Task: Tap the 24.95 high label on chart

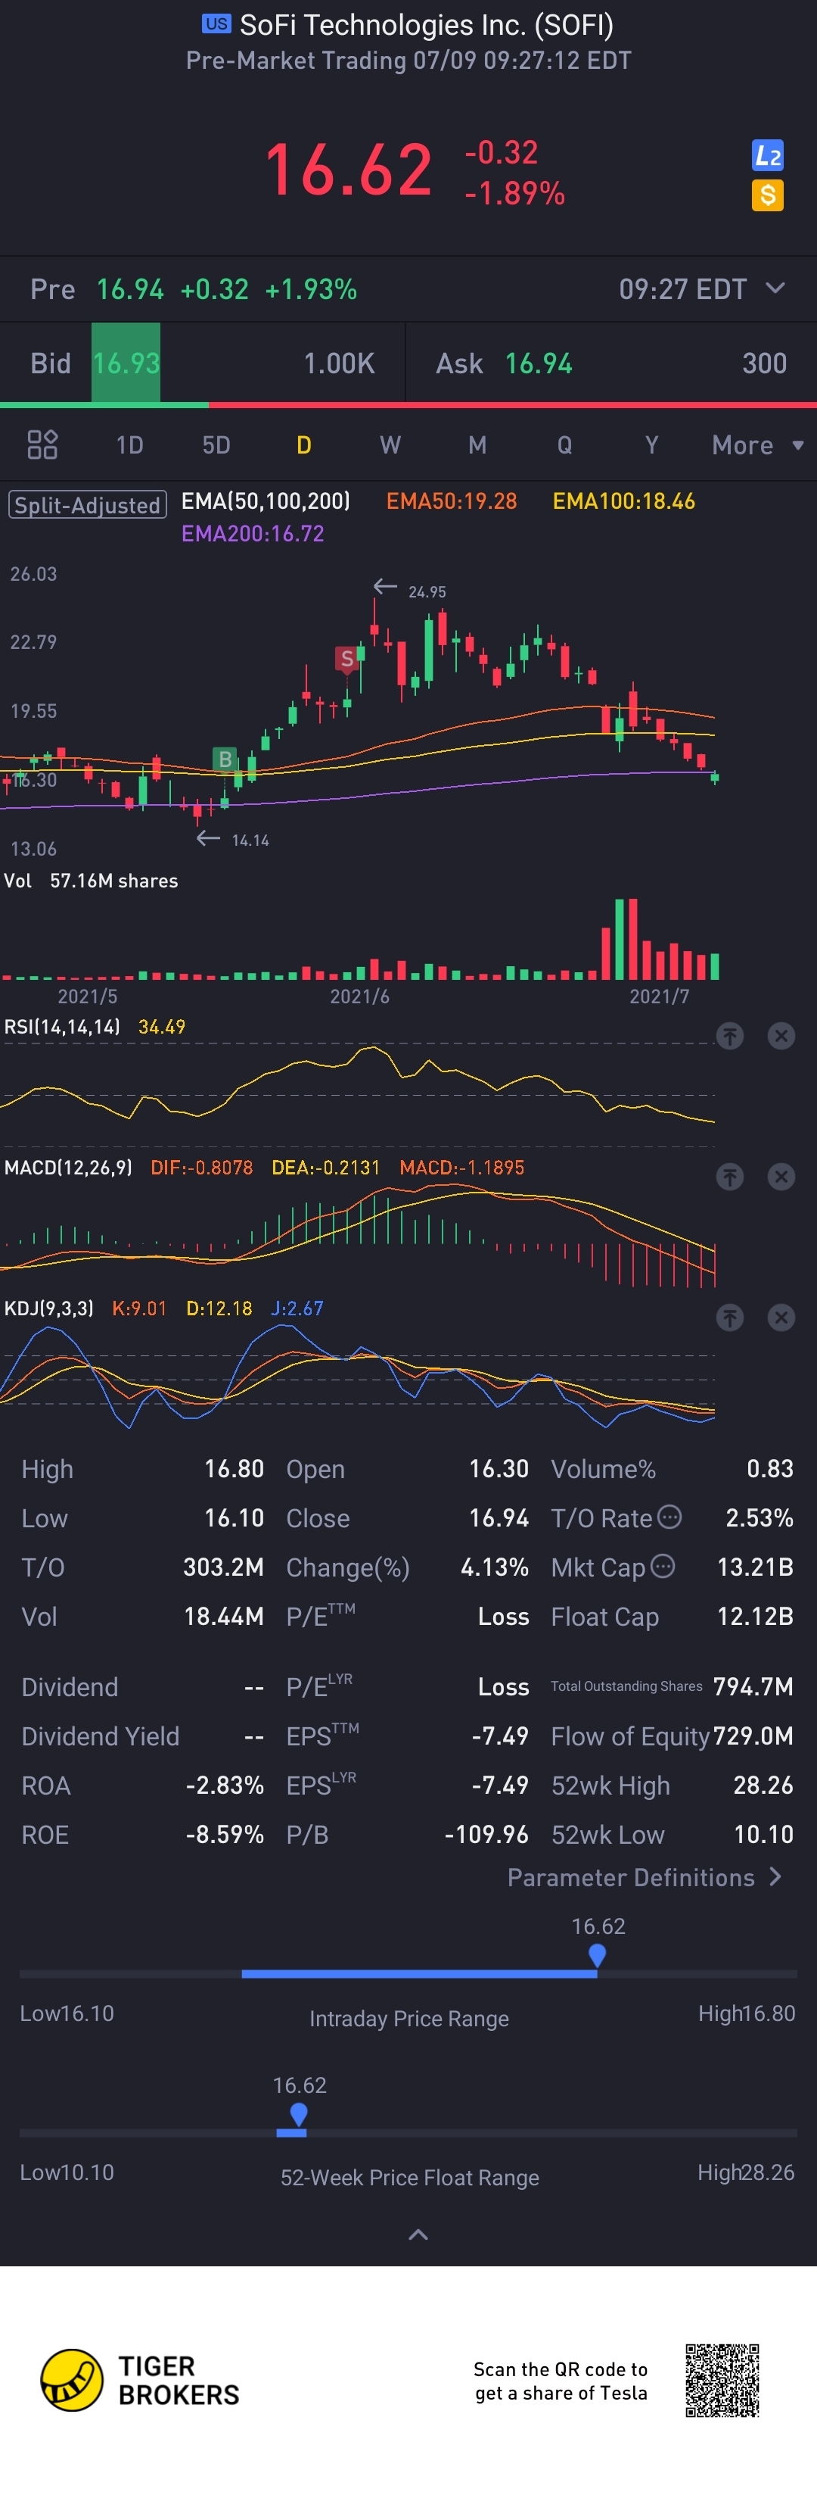Action: tap(427, 592)
